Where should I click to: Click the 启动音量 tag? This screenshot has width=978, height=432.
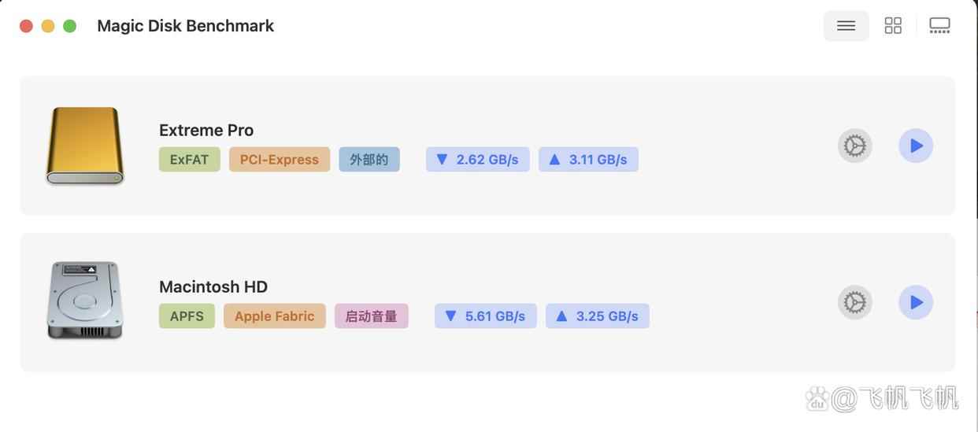click(x=372, y=316)
